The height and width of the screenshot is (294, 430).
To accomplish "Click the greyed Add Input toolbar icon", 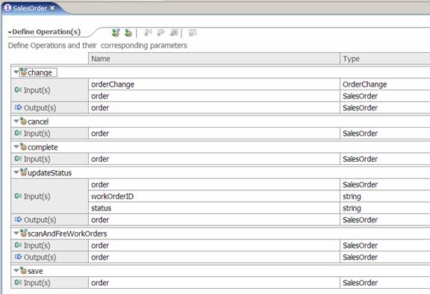I will click(148, 33).
